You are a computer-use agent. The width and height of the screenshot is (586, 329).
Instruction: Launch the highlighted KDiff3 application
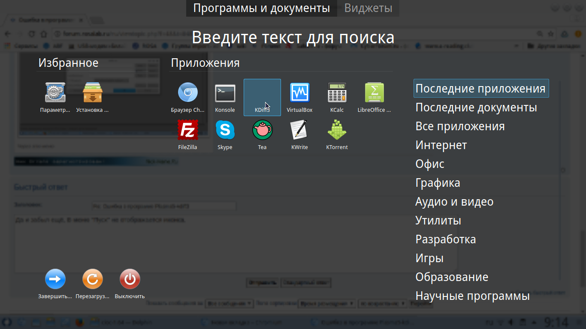pos(262,97)
